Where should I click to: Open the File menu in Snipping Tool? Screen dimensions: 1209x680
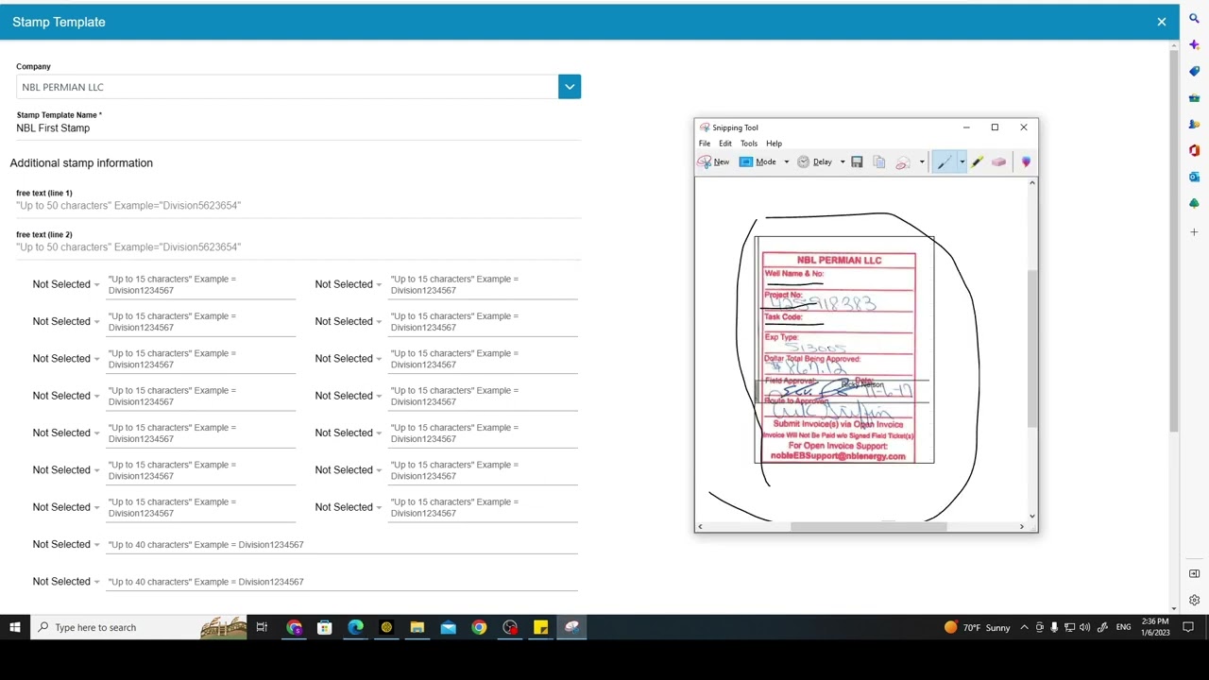tap(705, 144)
